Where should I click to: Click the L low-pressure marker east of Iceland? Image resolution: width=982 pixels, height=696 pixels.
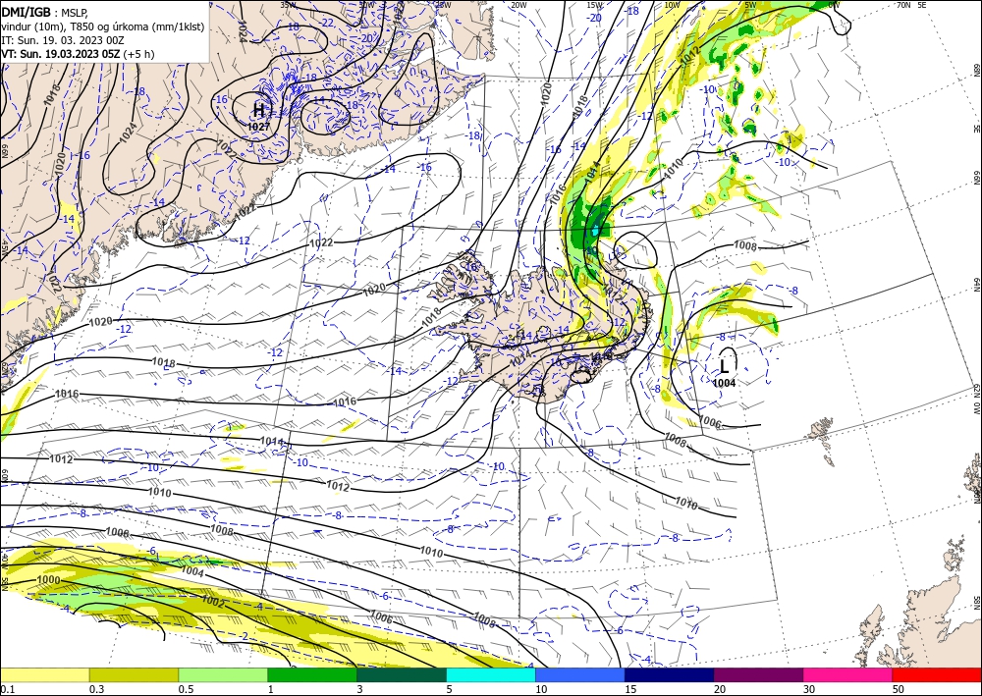tap(725, 366)
